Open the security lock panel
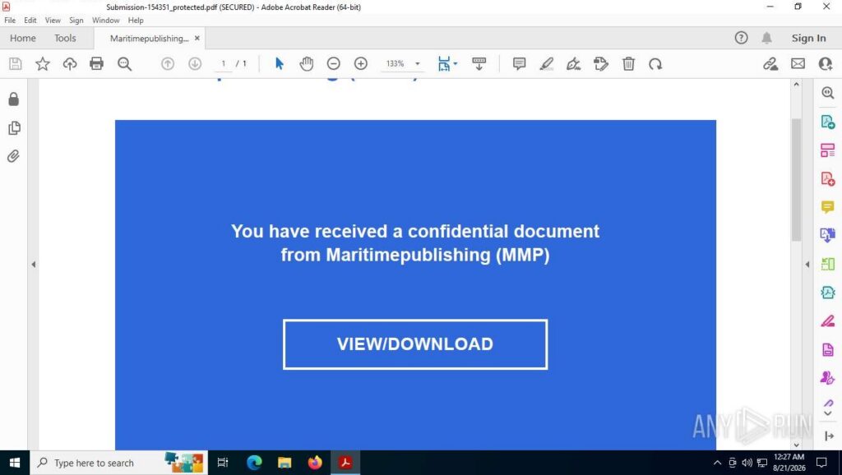 coord(14,99)
